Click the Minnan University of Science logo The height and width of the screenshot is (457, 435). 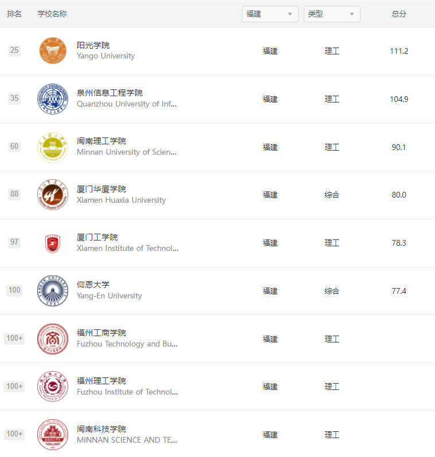click(53, 147)
